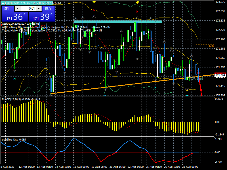Click the '14 Aug 16:00' time label
This screenshot has height=170, width=227.
pyautogui.click(x=63, y=167)
